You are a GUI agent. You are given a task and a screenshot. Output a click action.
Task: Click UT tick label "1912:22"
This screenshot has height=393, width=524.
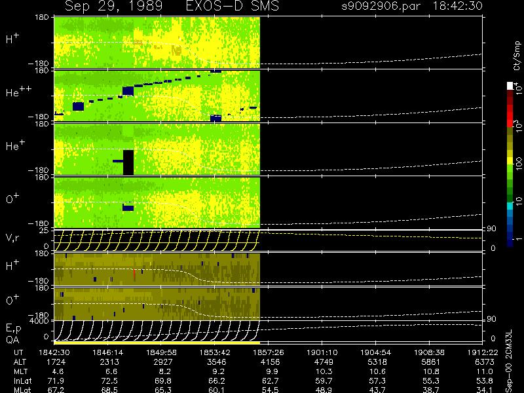click(x=483, y=352)
